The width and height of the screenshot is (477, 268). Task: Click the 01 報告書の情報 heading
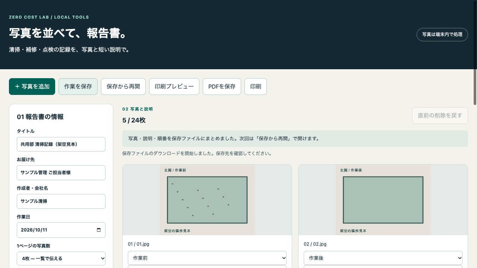point(40,117)
